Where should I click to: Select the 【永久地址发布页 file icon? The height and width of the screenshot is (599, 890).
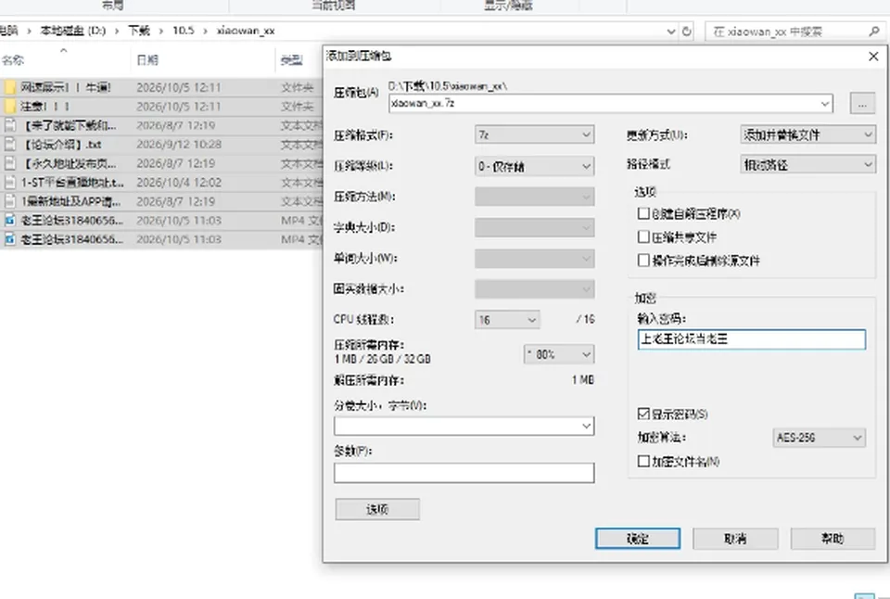point(9,163)
